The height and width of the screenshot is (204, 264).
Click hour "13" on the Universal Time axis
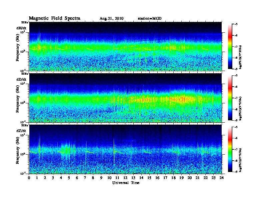coord(133,178)
